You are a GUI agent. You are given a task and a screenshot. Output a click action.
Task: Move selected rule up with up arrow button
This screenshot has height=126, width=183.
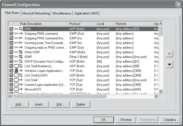point(169,54)
